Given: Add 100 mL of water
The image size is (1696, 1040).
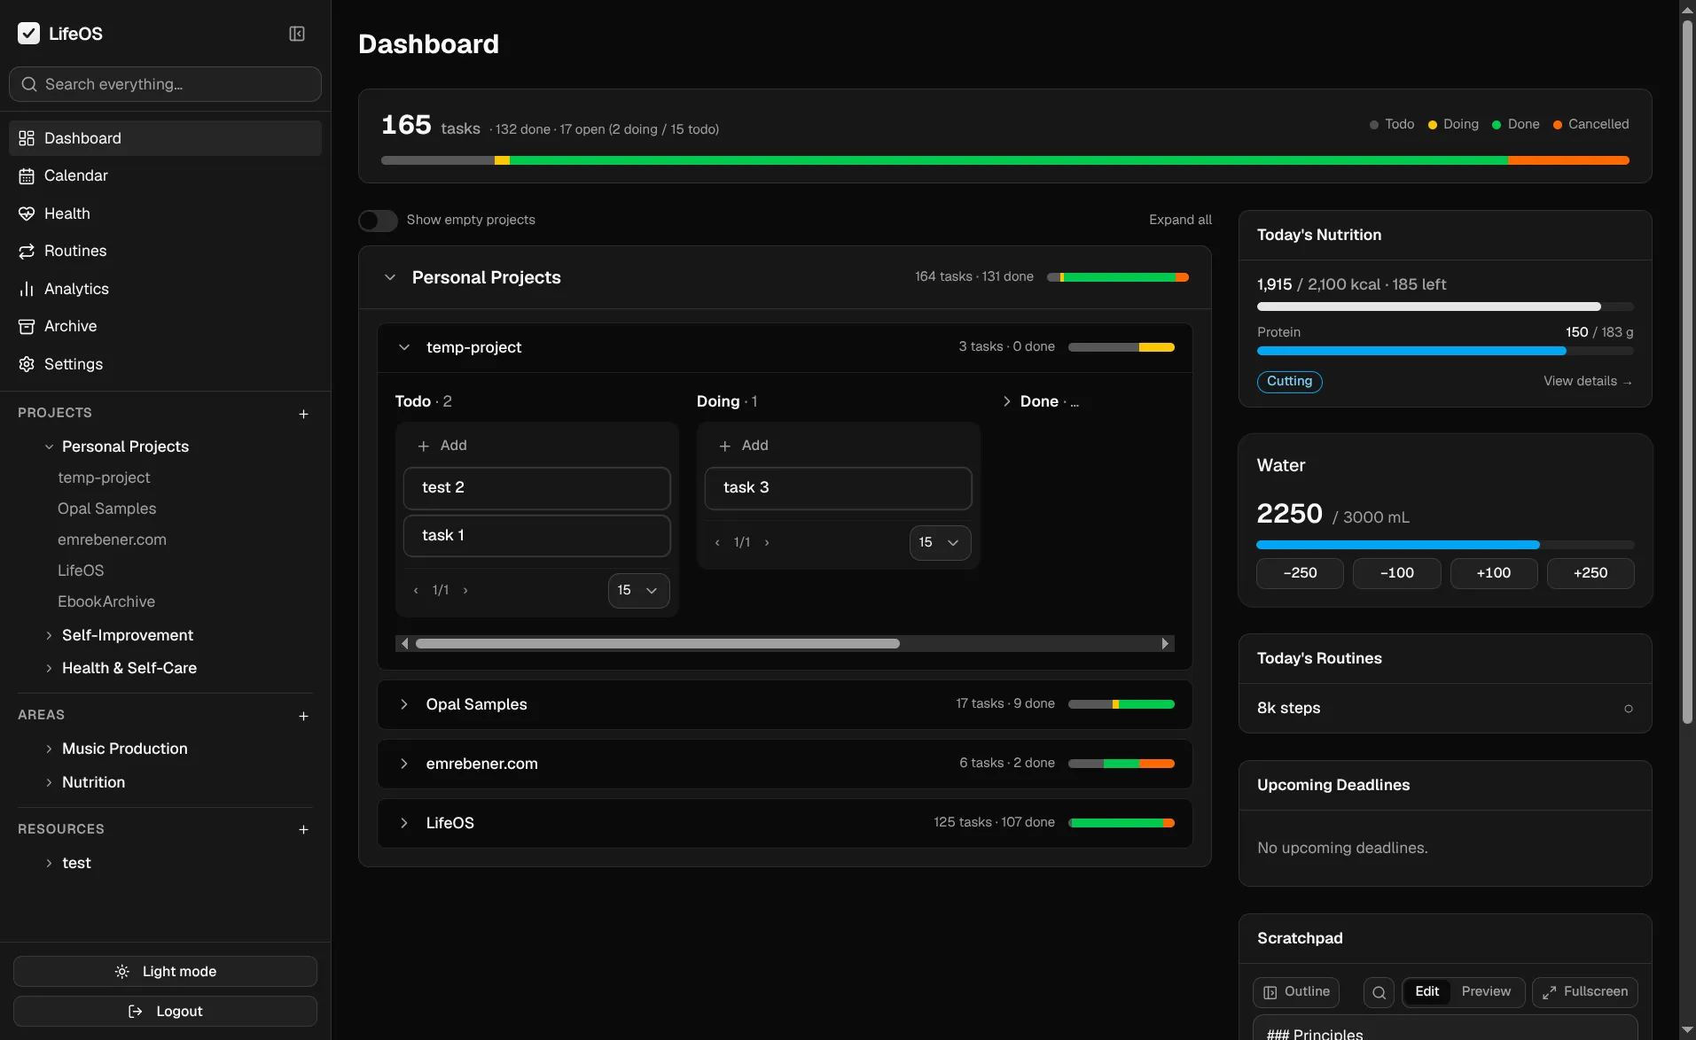Looking at the screenshot, I should coord(1493,573).
